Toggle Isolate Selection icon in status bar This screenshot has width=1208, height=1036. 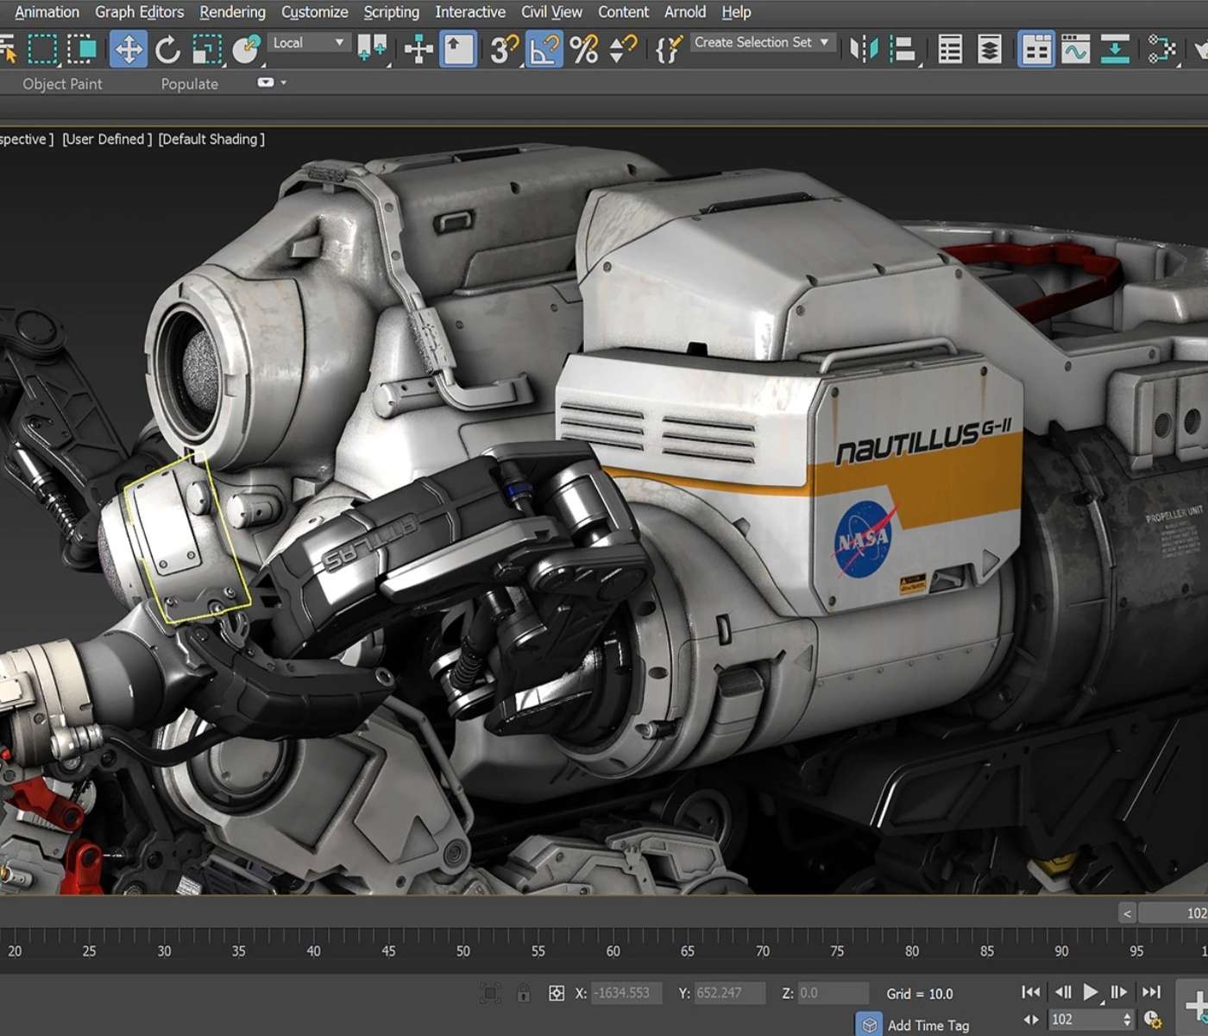tap(490, 994)
